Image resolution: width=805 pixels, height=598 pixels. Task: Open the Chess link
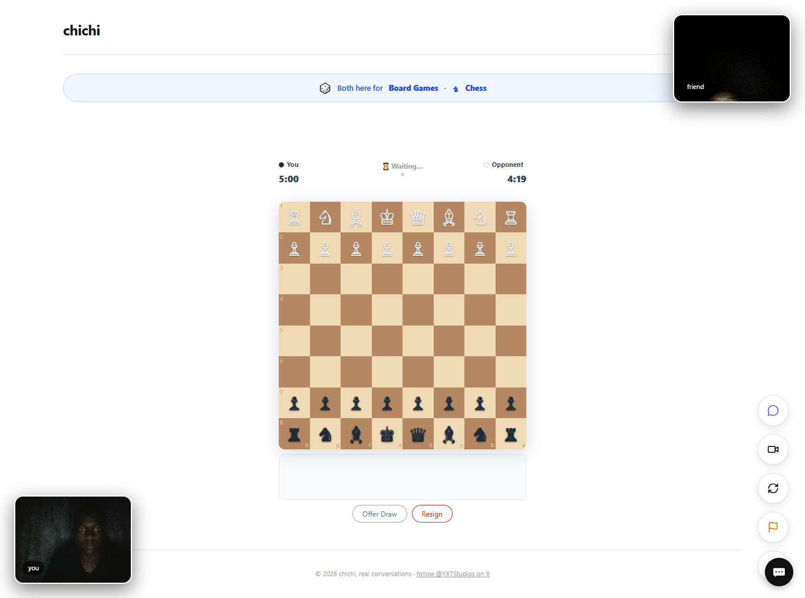click(476, 88)
